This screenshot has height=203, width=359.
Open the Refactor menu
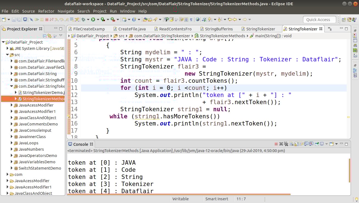tap(46, 11)
